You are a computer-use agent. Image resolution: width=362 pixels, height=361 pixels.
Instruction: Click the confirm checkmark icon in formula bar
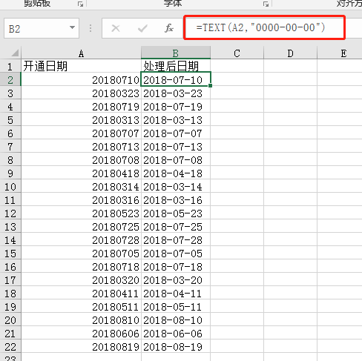point(142,28)
